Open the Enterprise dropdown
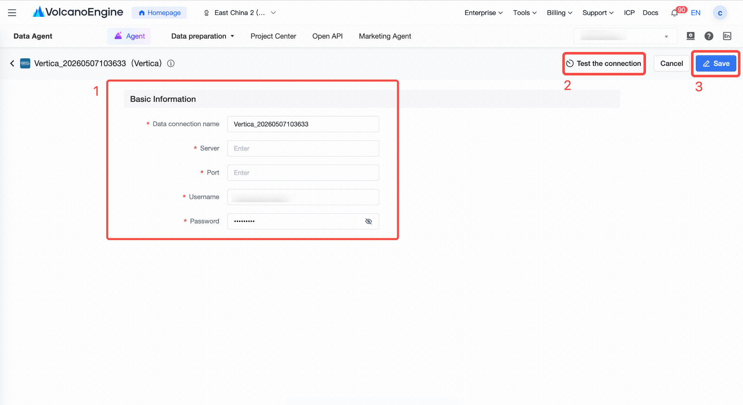Image resolution: width=743 pixels, height=405 pixels. pos(483,13)
